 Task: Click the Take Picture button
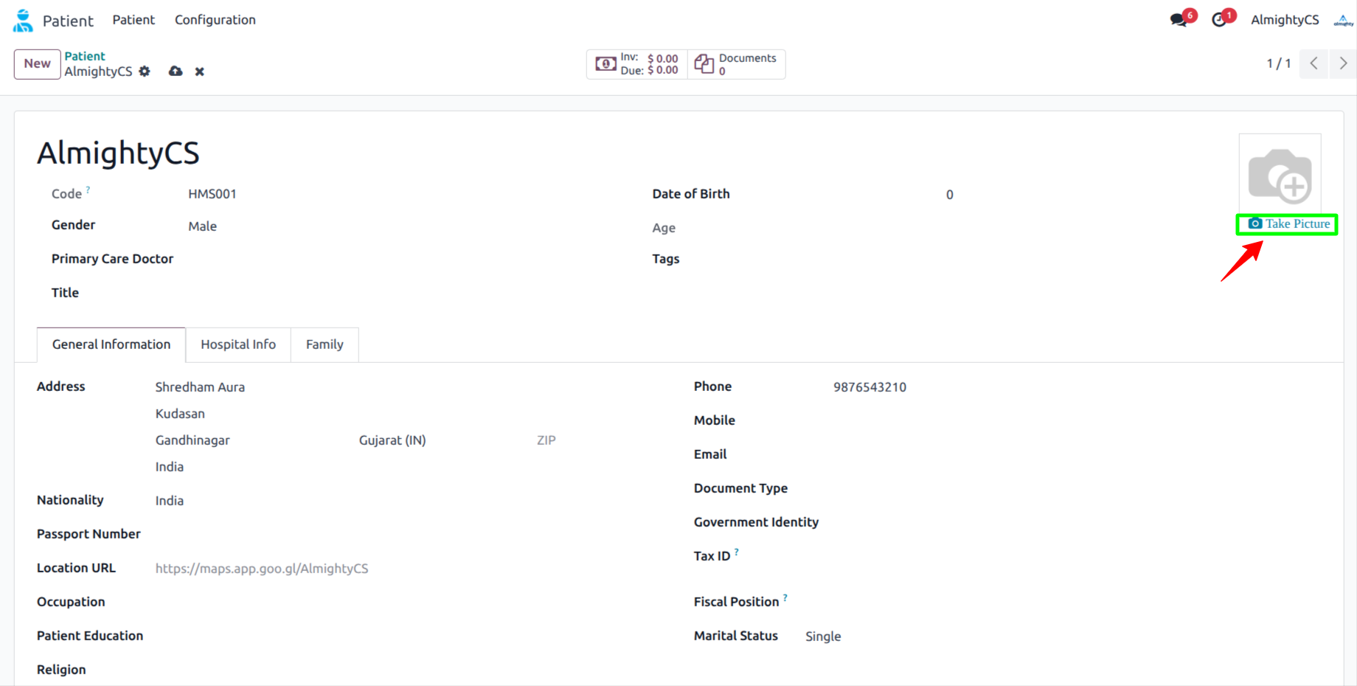pyautogui.click(x=1287, y=224)
